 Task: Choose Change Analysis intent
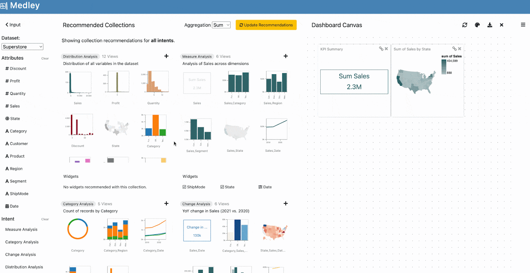pyautogui.click(x=21, y=255)
